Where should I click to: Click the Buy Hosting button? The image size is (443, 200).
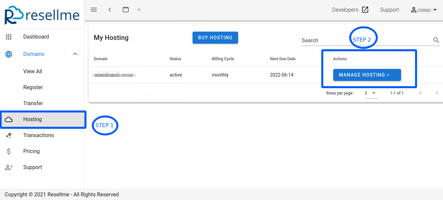(x=215, y=38)
